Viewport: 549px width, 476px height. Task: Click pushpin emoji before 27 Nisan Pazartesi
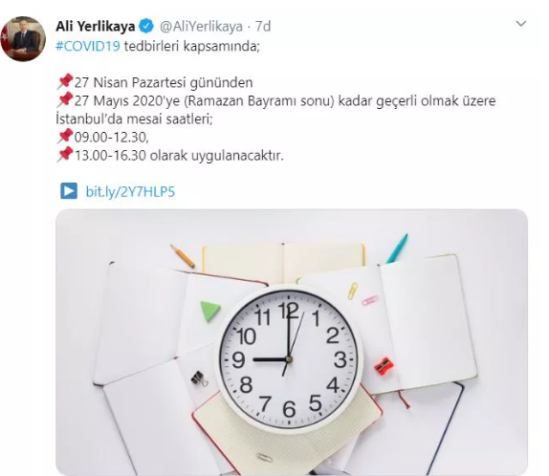pyautogui.click(x=65, y=82)
